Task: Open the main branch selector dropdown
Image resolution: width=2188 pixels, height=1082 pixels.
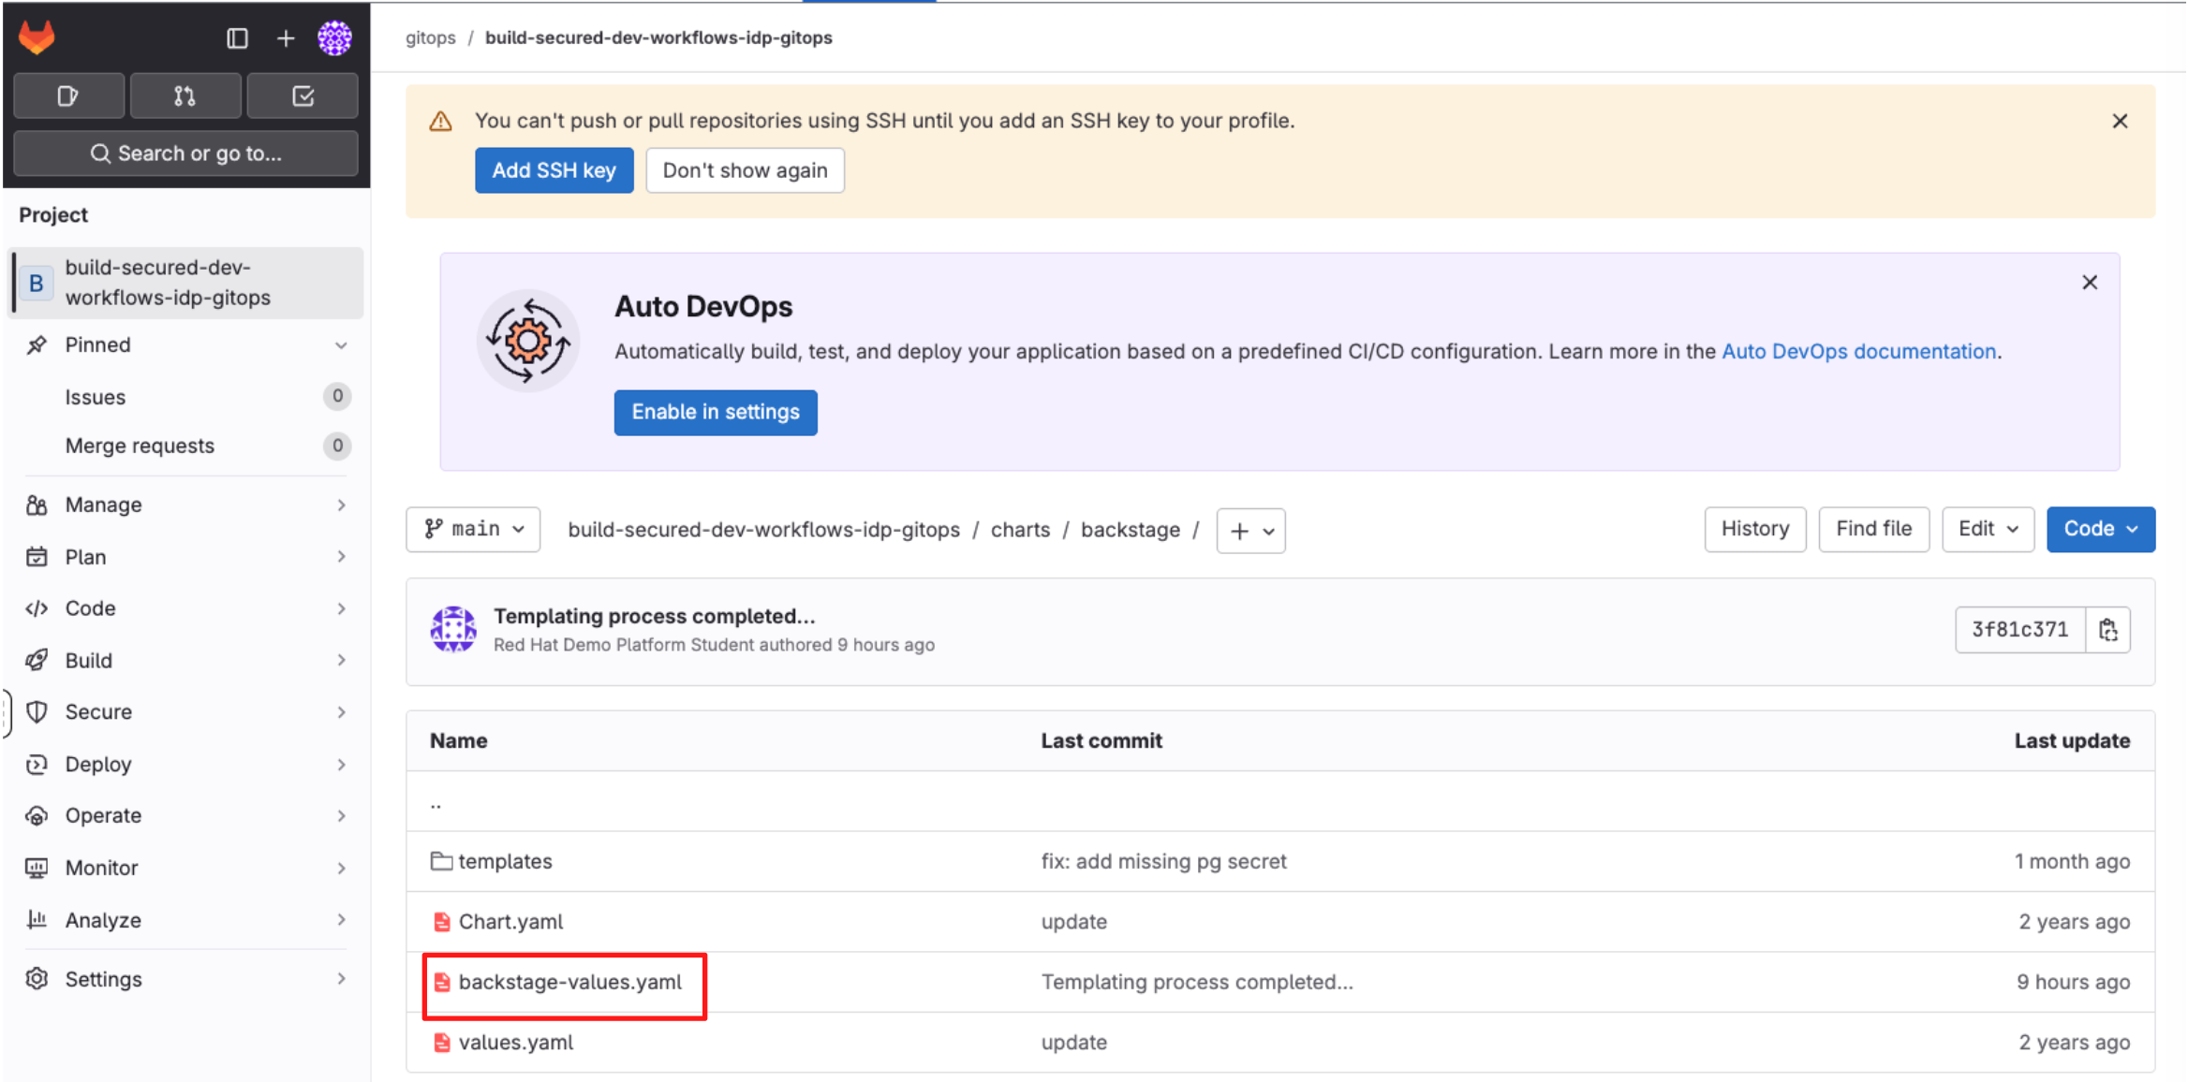Action: tap(473, 530)
